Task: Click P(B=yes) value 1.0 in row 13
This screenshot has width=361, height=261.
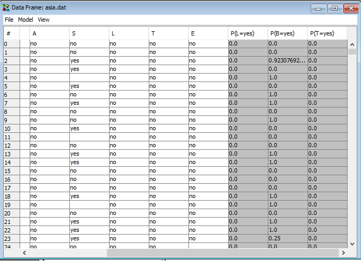Action: [x=287, y=154]
